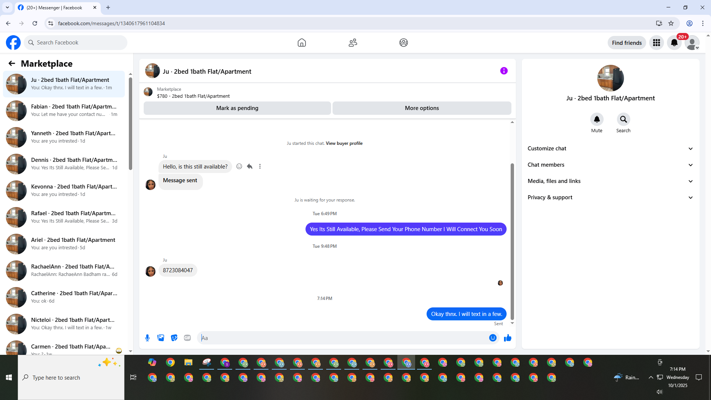Reply to the 'Hello, is this still available?' message
The width and height of the screenshot is (711, 400).
[x=250, y=166]
